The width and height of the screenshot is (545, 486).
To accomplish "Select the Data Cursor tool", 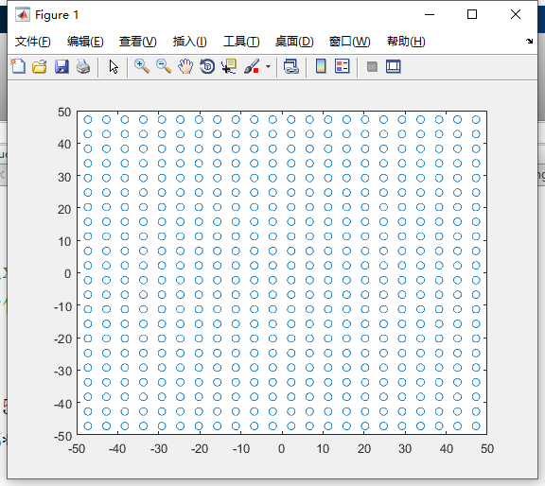I will coord(229,66).
